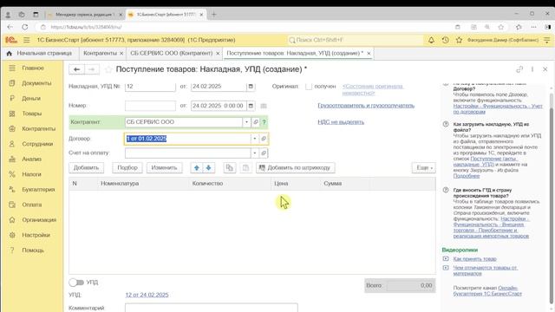Click the Подбор button
555x312 pixels.
click(127, 167)
